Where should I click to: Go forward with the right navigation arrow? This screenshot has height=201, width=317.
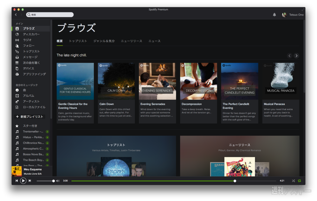[21, 15]
